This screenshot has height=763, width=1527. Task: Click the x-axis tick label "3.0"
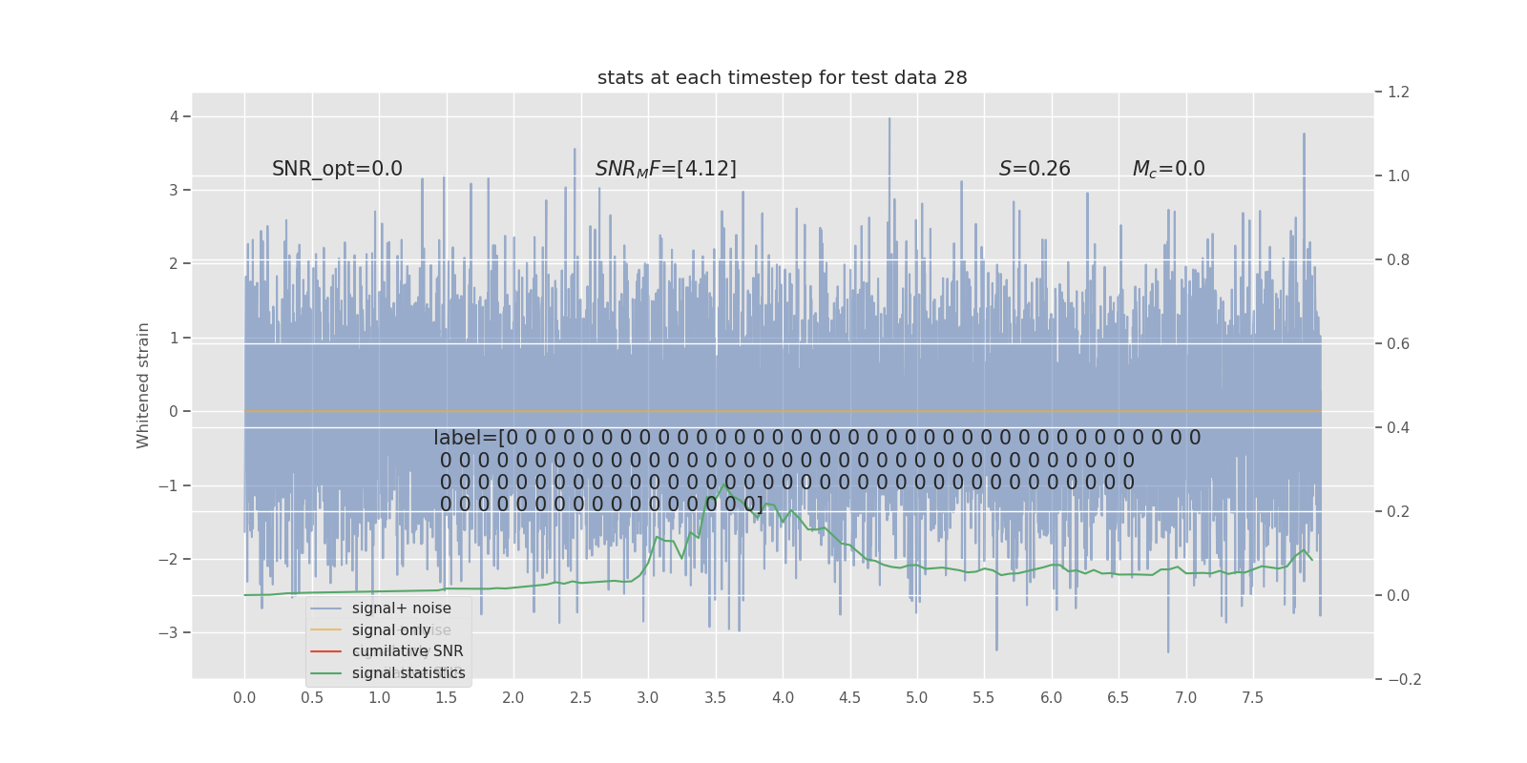pyautogui.click(x=648, y=698)
